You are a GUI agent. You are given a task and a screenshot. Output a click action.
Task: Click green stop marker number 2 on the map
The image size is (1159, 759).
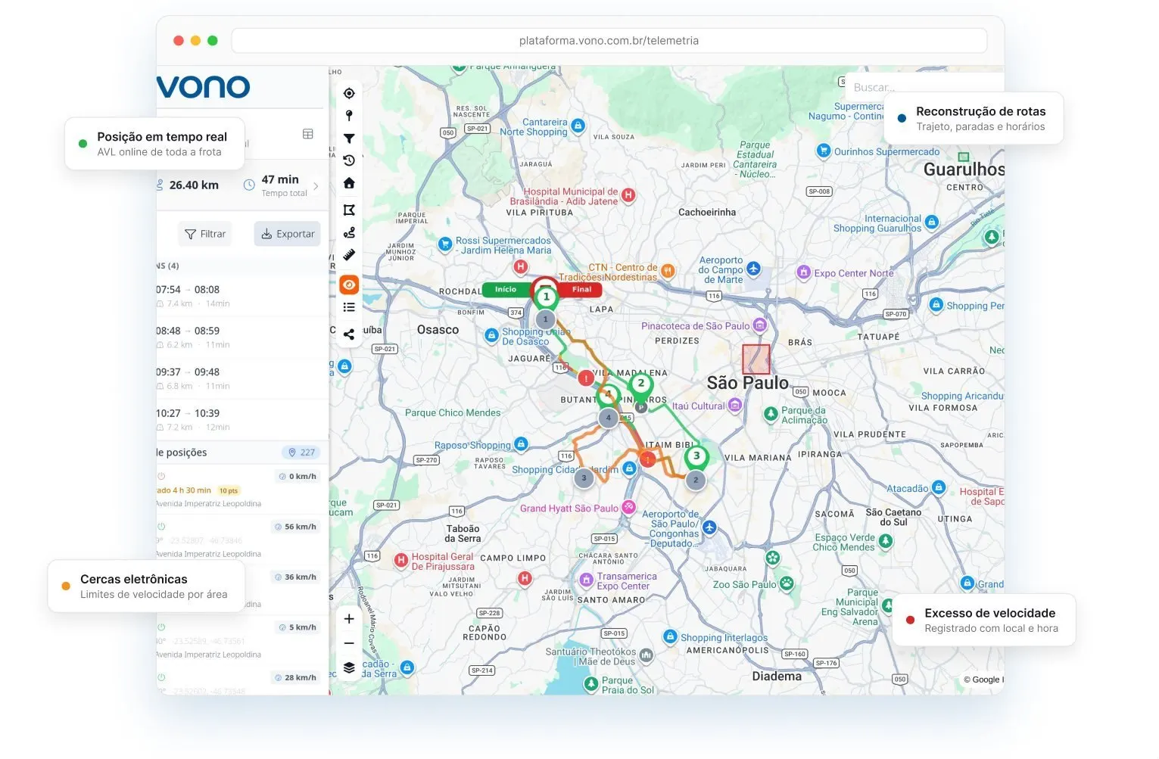point(640,384)
